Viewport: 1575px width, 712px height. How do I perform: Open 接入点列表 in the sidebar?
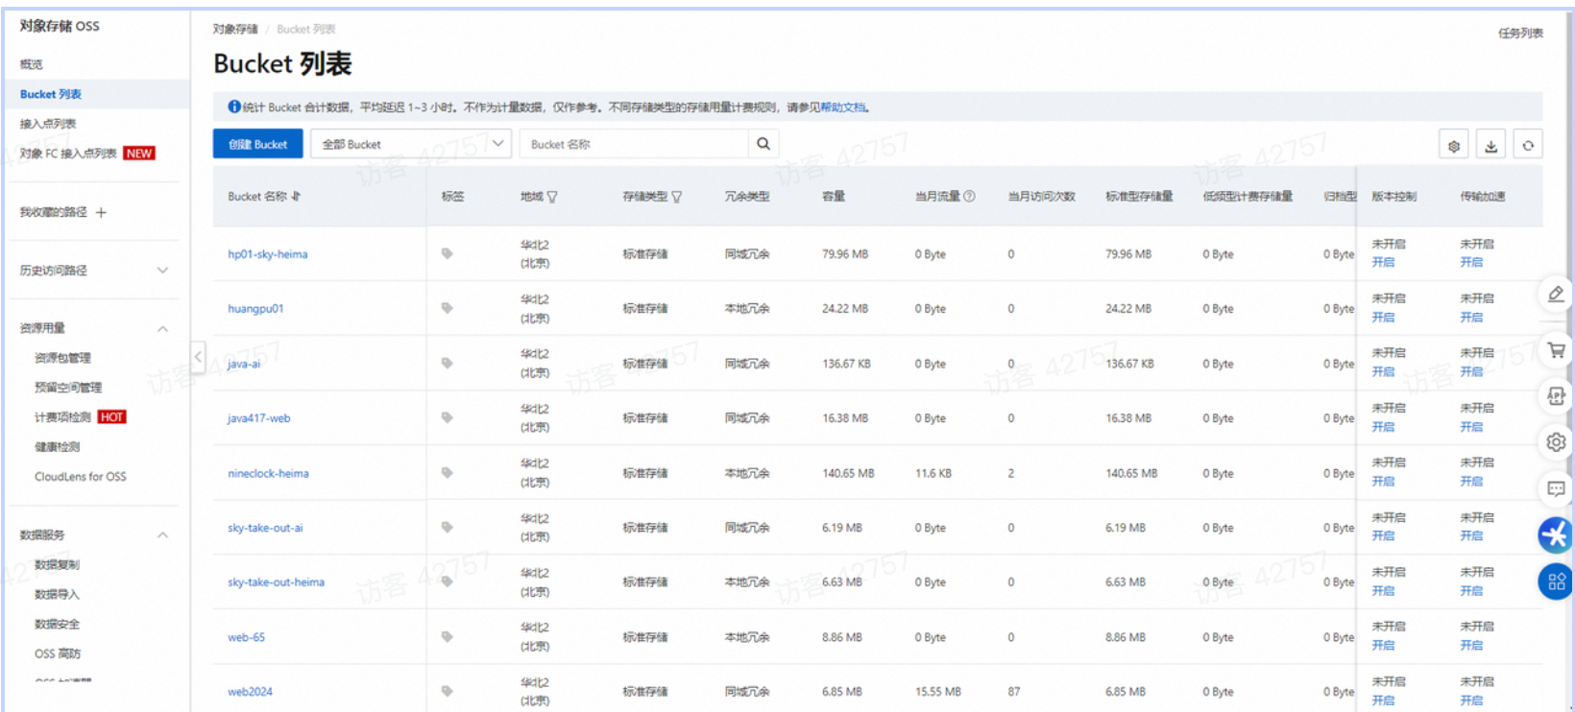48,124
